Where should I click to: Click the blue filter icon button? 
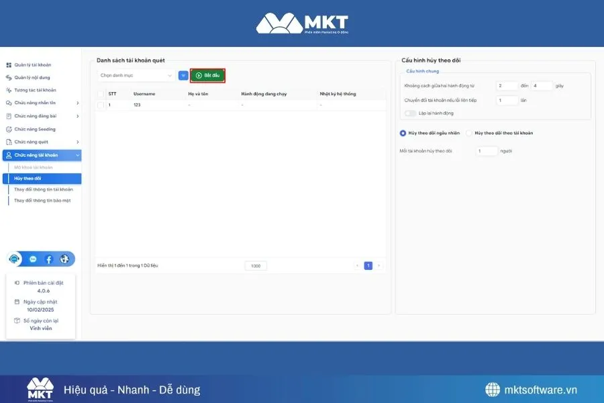(x=183, y=75)
